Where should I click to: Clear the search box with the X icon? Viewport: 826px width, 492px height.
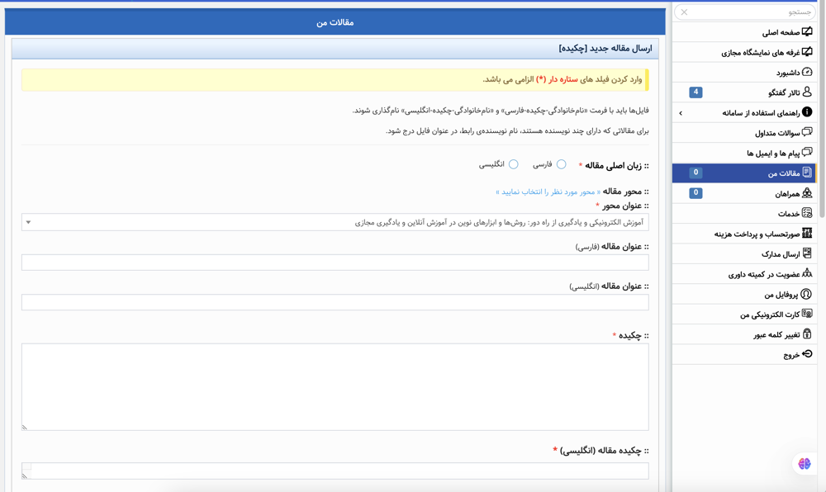(684, 12)
